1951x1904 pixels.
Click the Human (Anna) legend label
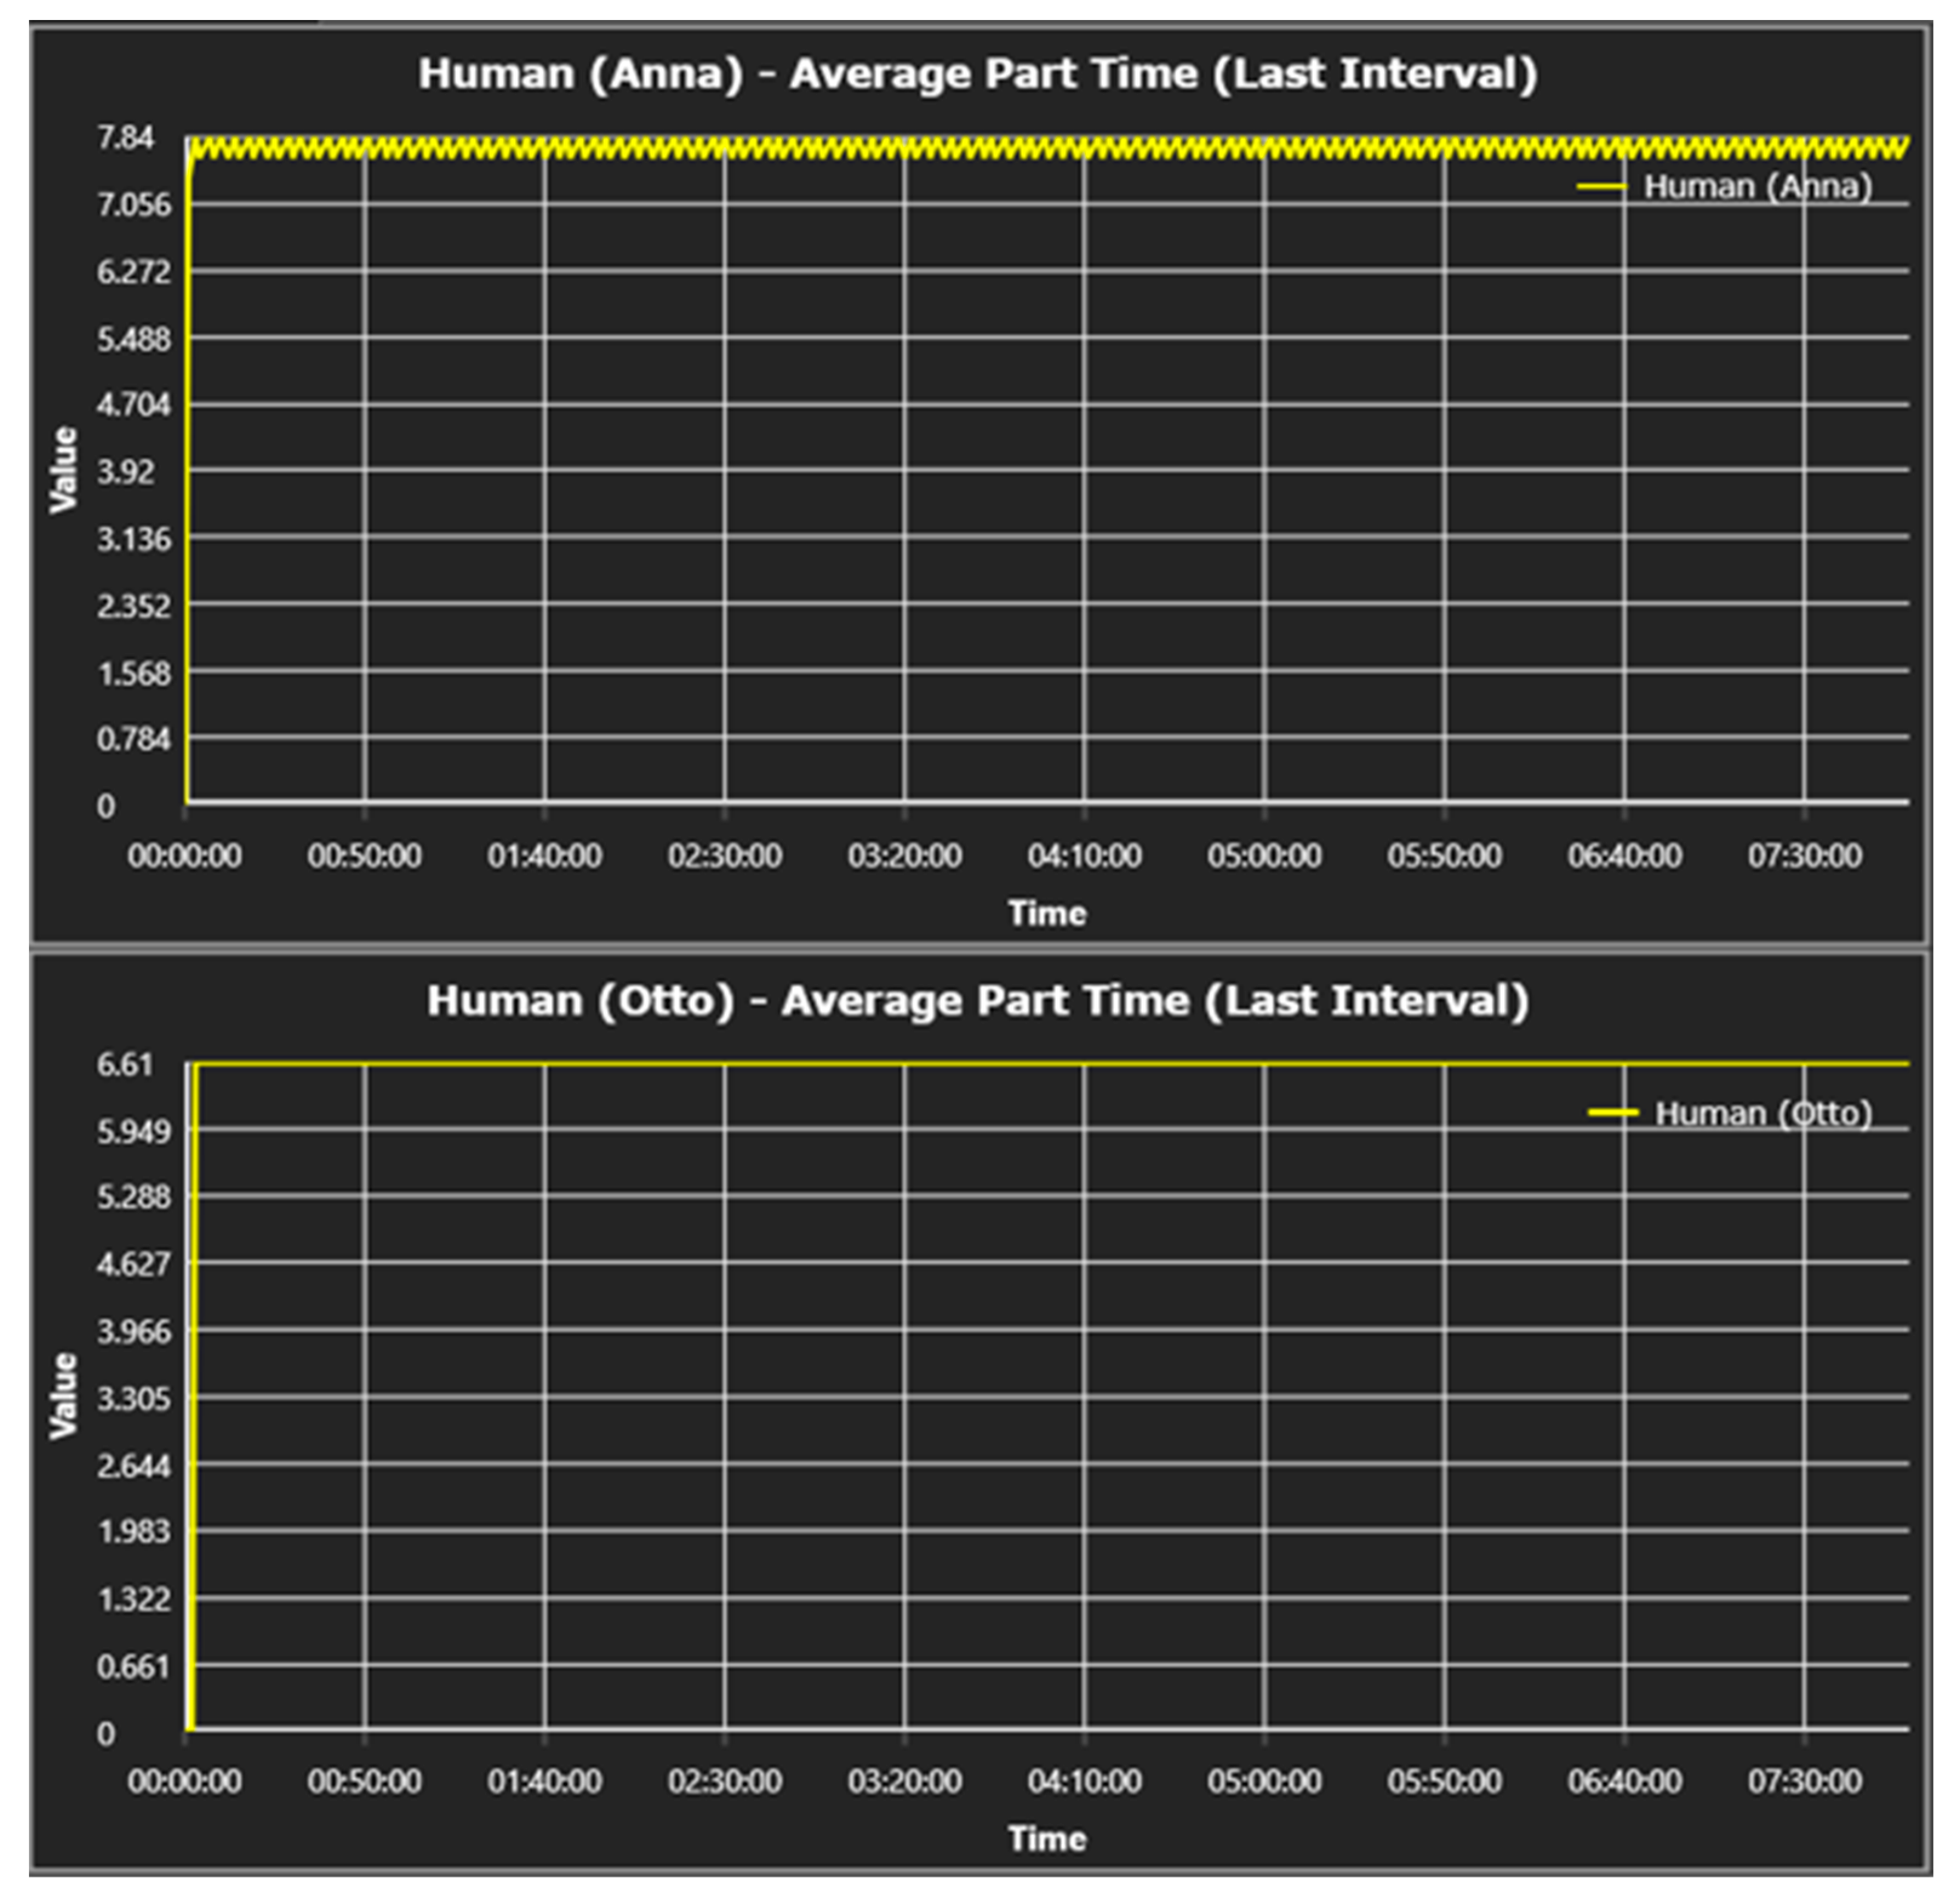1757,187
